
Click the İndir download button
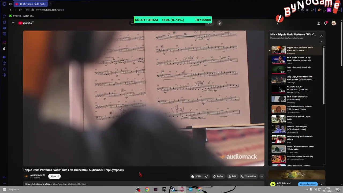[232, 176]
